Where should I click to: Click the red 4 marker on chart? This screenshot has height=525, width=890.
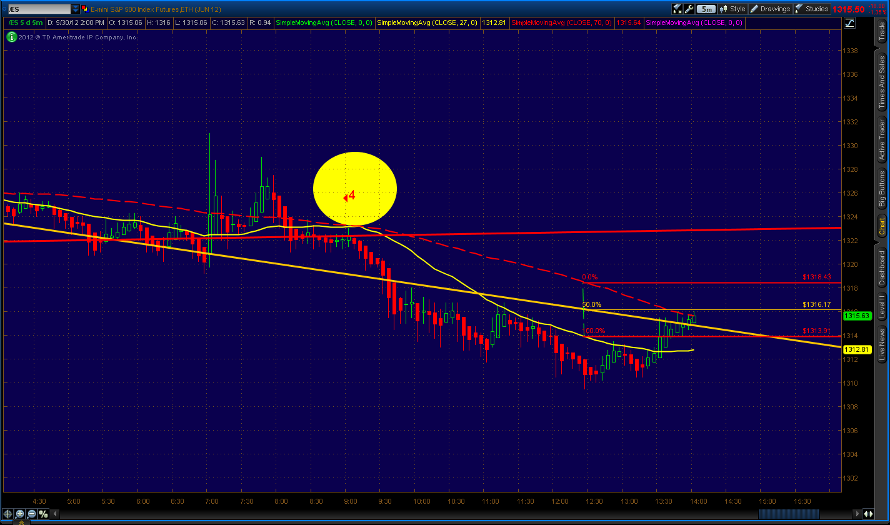(350, 196)
